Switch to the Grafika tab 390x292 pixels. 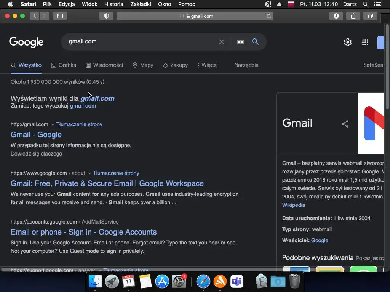(64, 65)
